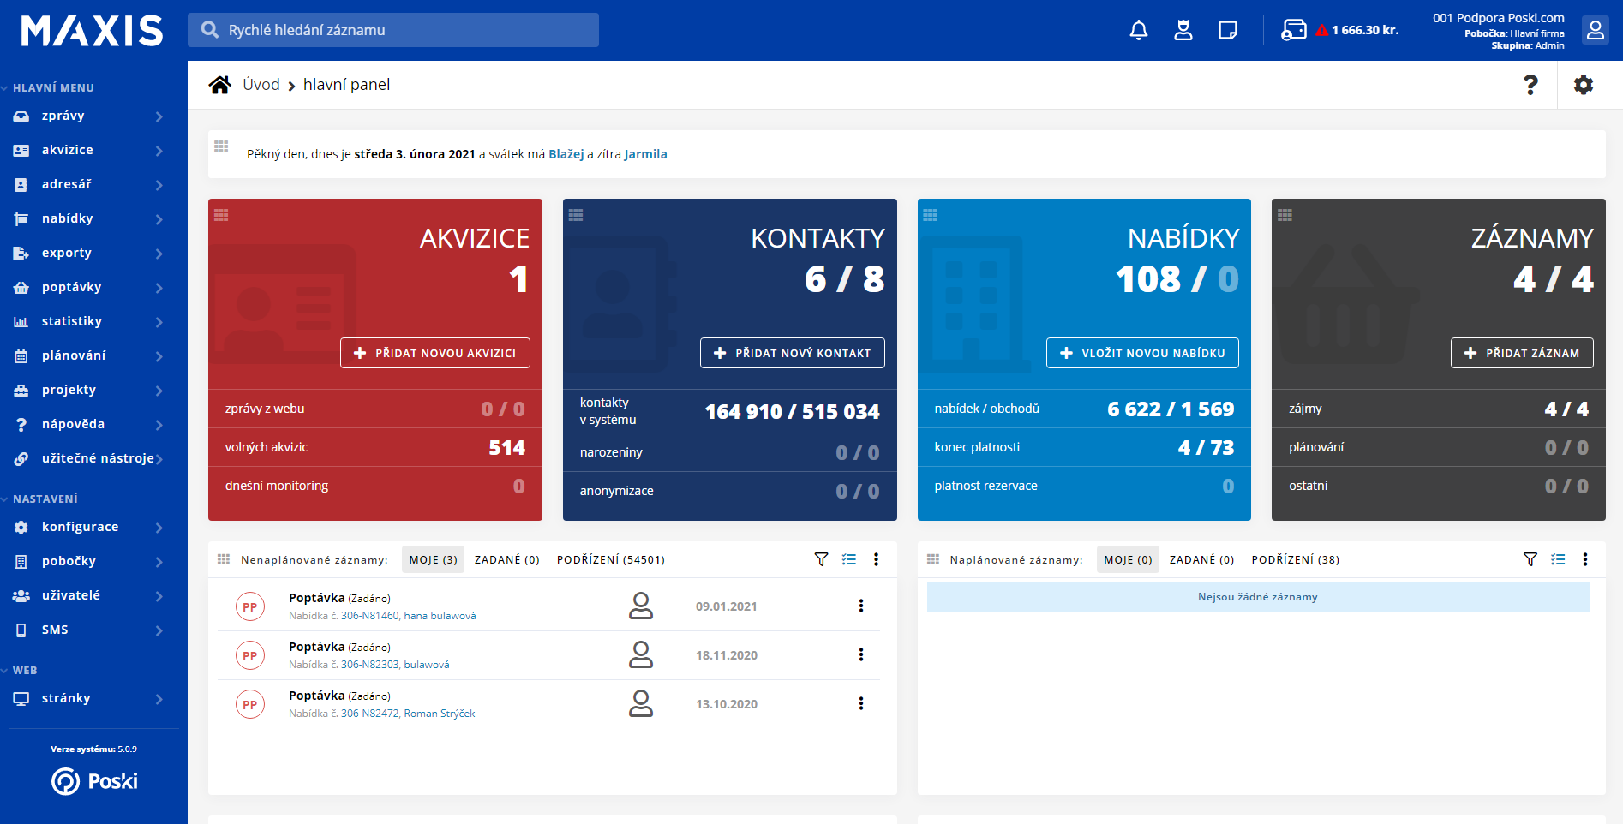Image resolution: width=1623 pixels, height=824 pixels.
Task: Click the grid handle on AKVIZICE card
Action: (221, 215)
